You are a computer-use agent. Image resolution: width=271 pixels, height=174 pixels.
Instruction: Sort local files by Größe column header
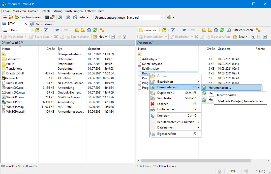(x=47, y=49)
